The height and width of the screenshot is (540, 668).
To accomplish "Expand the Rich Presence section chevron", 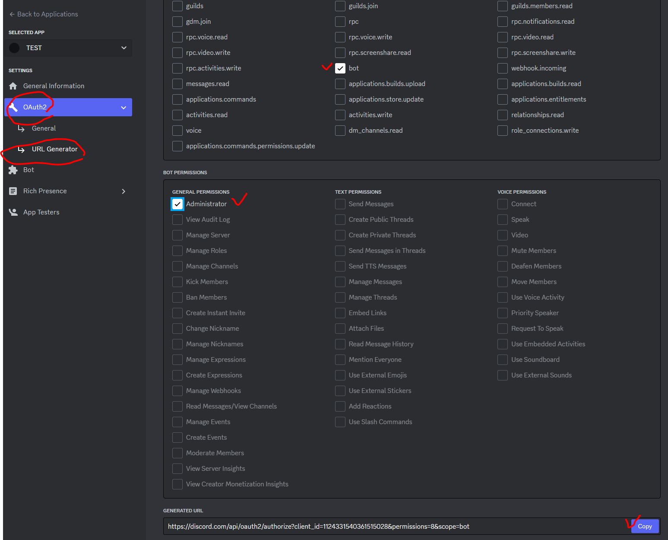I will pyautogui.click(x=123, y=191).
